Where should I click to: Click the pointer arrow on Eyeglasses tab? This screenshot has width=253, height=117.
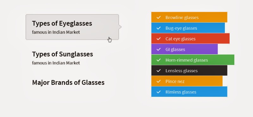coord(120,27)
